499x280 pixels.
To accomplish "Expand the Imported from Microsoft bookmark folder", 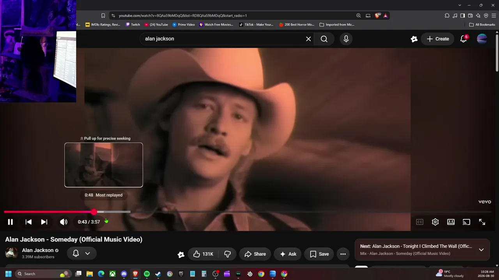I will click(x=337, y=24).
